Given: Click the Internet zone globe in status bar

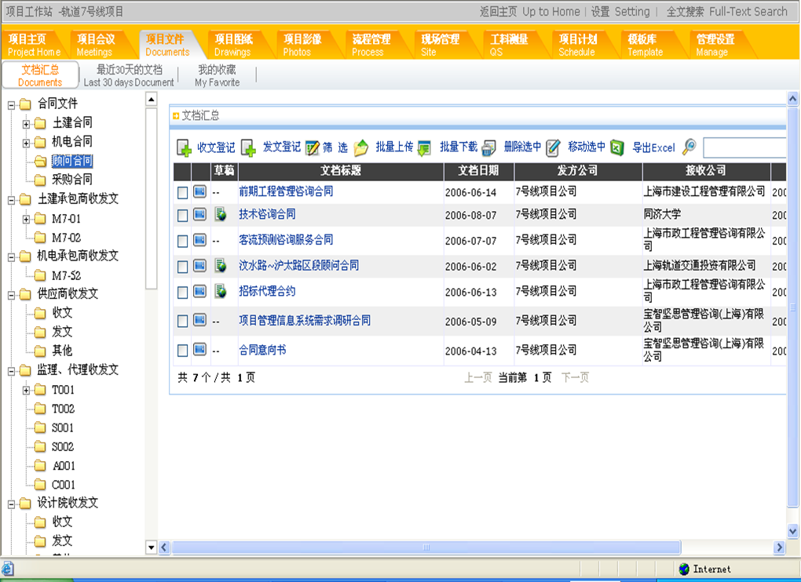Looking at the screenshot, I should point(684,569).
